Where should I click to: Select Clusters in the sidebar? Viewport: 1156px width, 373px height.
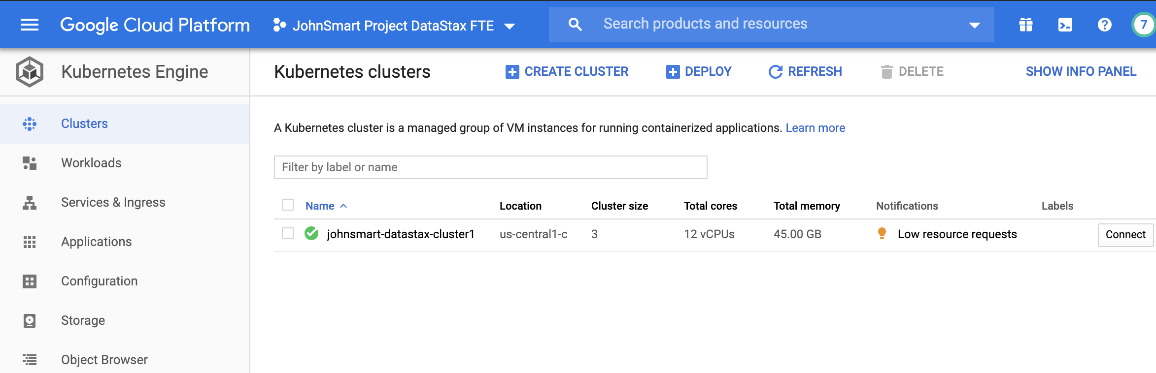pos(125,124)
